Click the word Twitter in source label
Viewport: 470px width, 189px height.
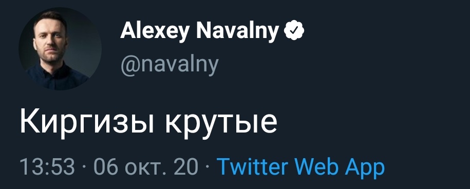point(253,166)
